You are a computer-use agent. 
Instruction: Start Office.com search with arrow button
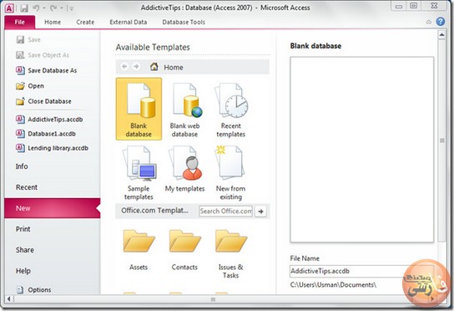(260, 212)
